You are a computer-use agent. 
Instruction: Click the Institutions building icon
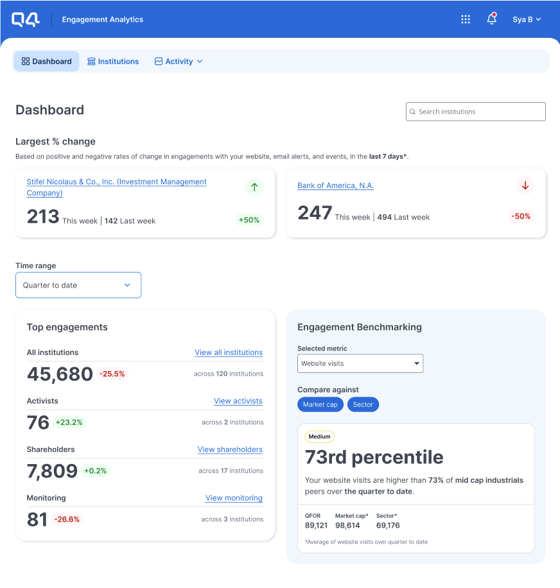coord(91,62)
